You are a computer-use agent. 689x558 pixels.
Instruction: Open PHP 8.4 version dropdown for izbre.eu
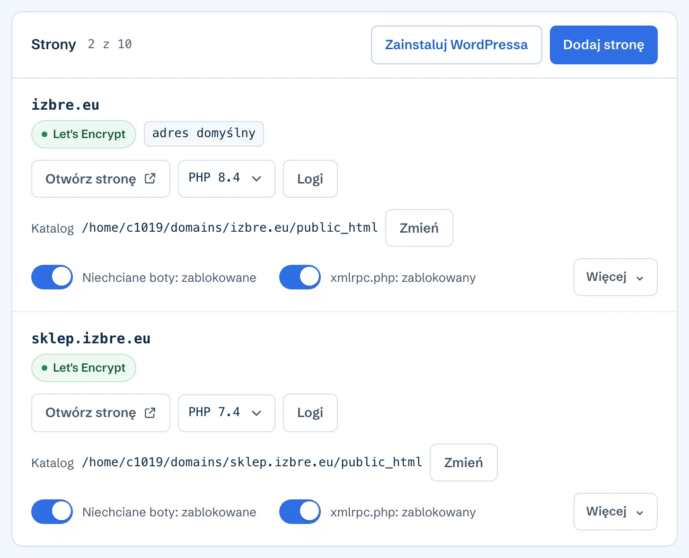pos(227,179)
